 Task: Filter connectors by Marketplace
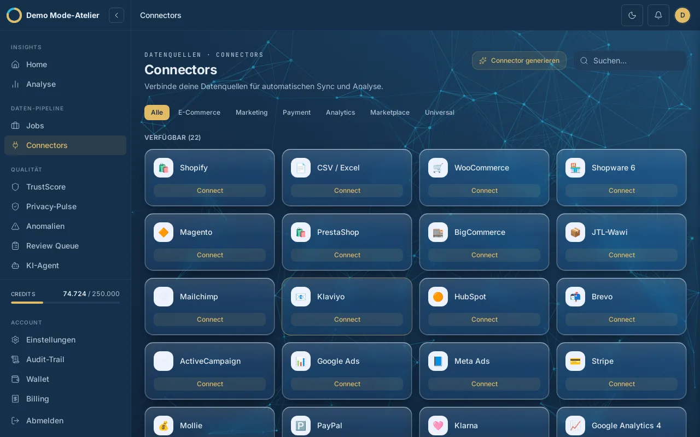tap(390, 113)
